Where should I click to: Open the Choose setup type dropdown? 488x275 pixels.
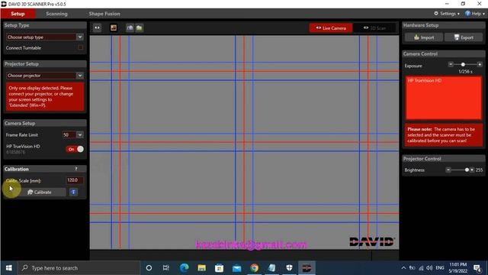[x=45, y=37]
